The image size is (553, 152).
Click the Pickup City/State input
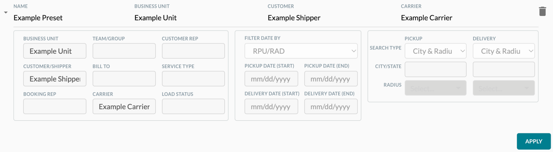coord(435,70)
